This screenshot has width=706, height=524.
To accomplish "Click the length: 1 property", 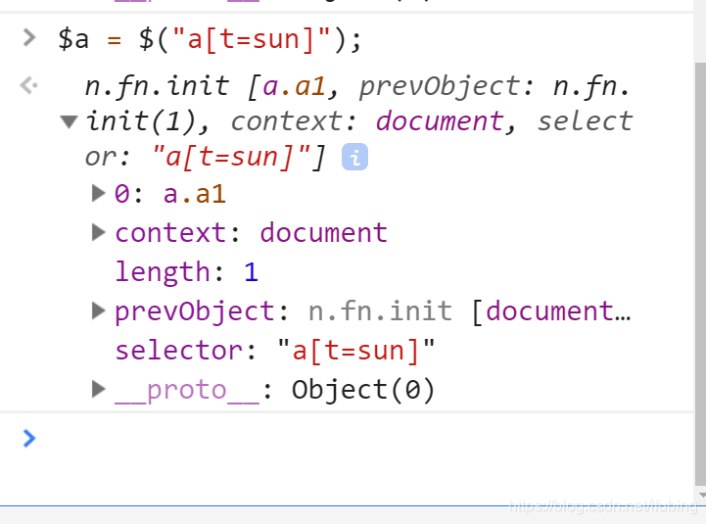I will pyautogui.click(x=187, y=272).
